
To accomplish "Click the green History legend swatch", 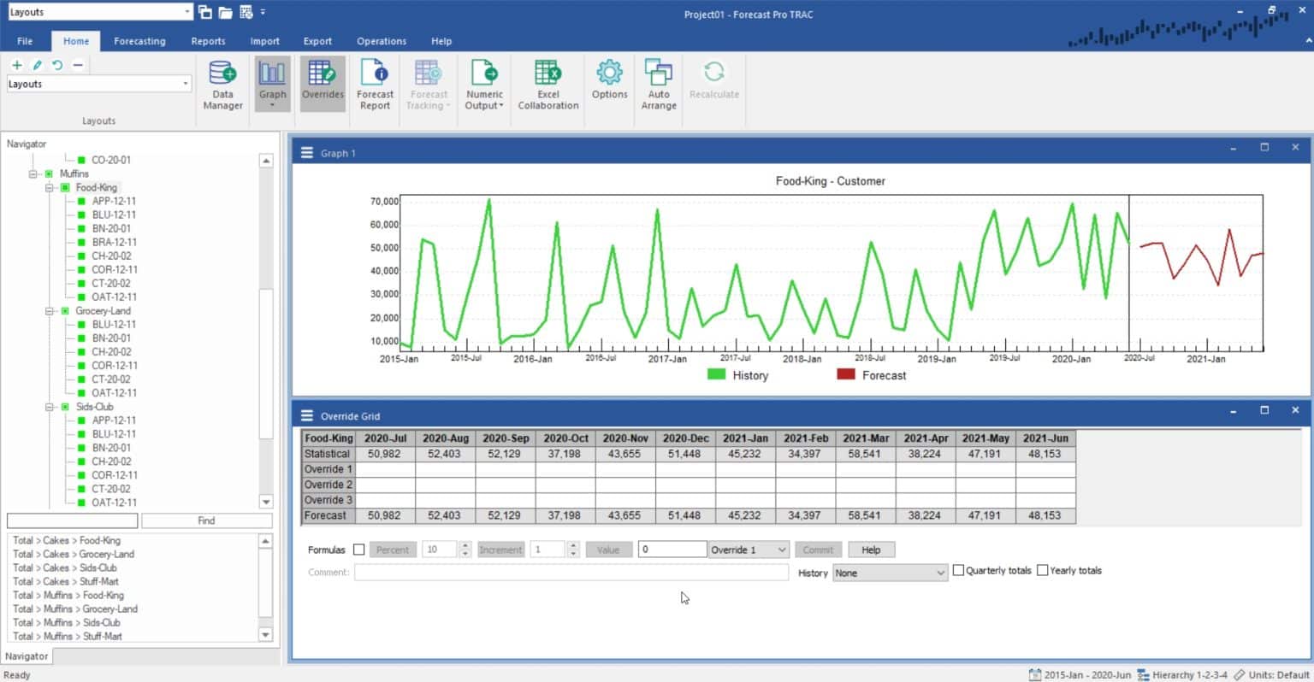I will click(x=716, y=374).
